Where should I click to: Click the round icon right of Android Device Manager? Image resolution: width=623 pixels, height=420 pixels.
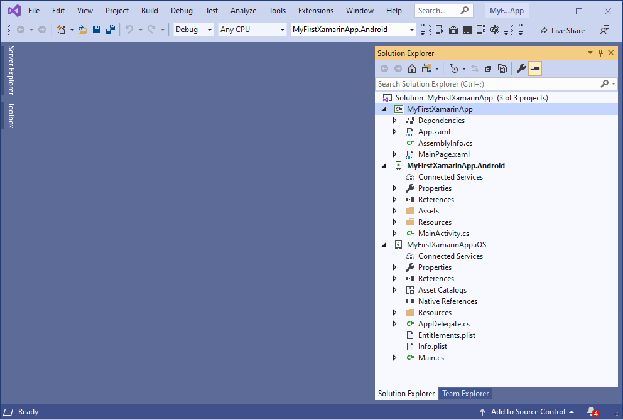[x=495, y=30]
